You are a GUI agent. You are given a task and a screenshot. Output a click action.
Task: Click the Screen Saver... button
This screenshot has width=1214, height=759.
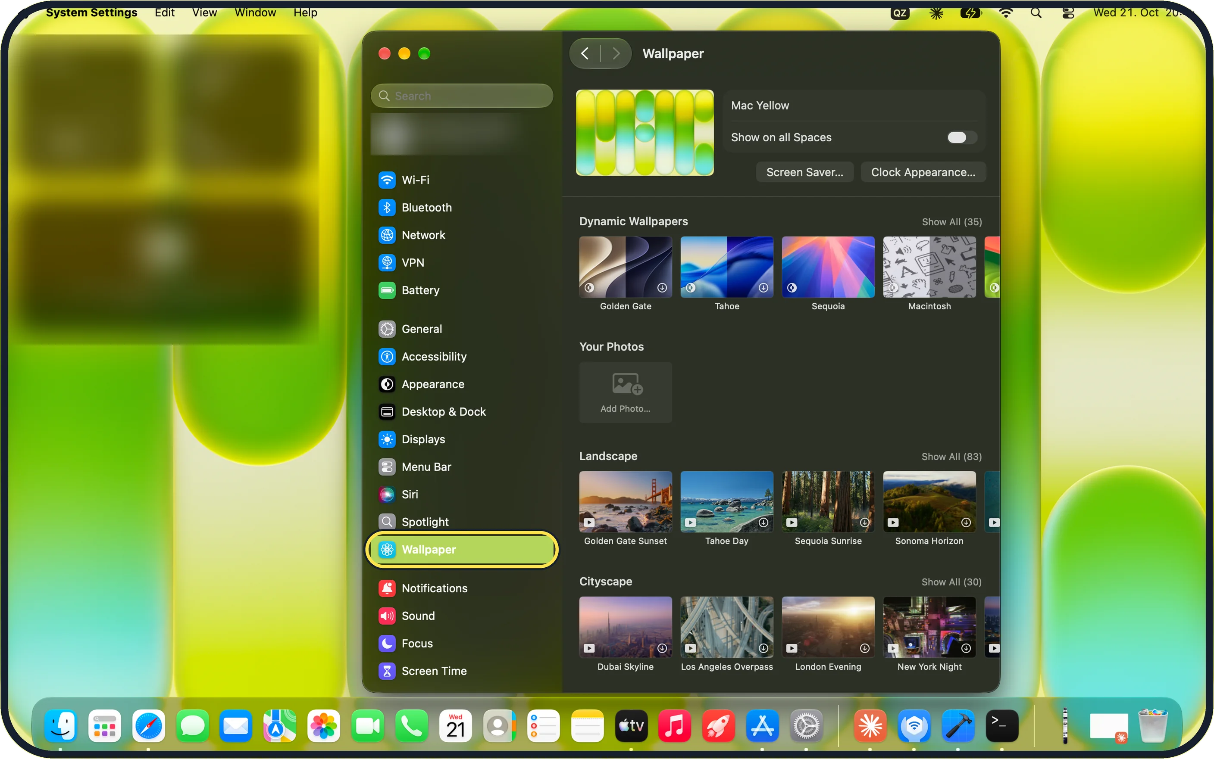point(804,172)
